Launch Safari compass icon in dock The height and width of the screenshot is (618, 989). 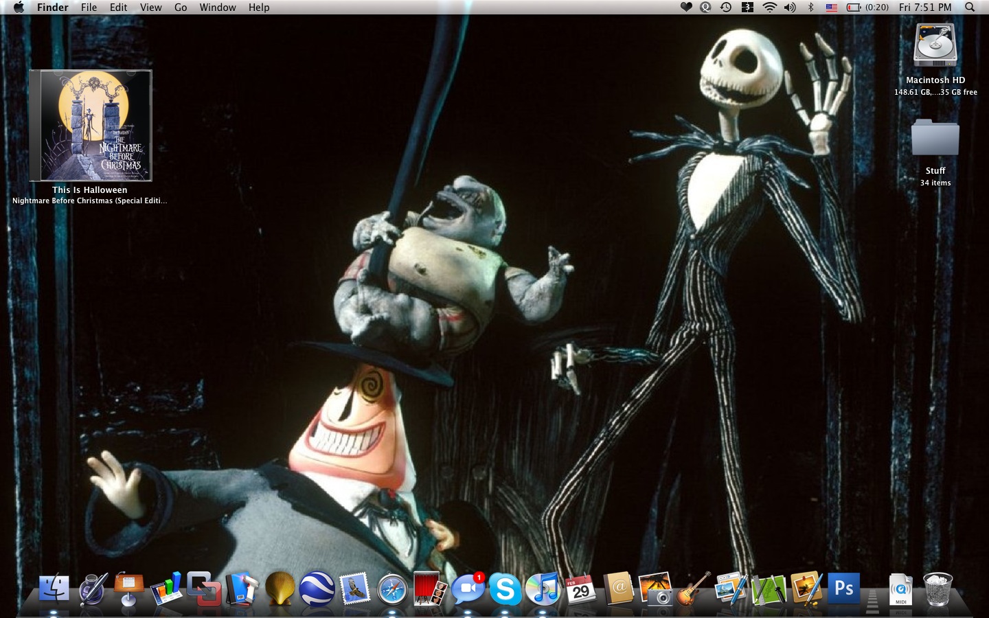[392, 589]
